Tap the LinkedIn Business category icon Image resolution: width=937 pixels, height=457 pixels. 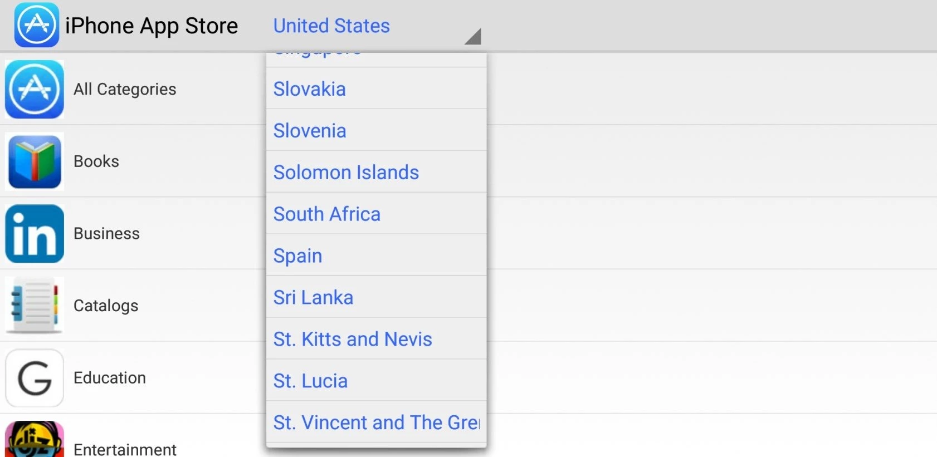(x=35, y=234)
